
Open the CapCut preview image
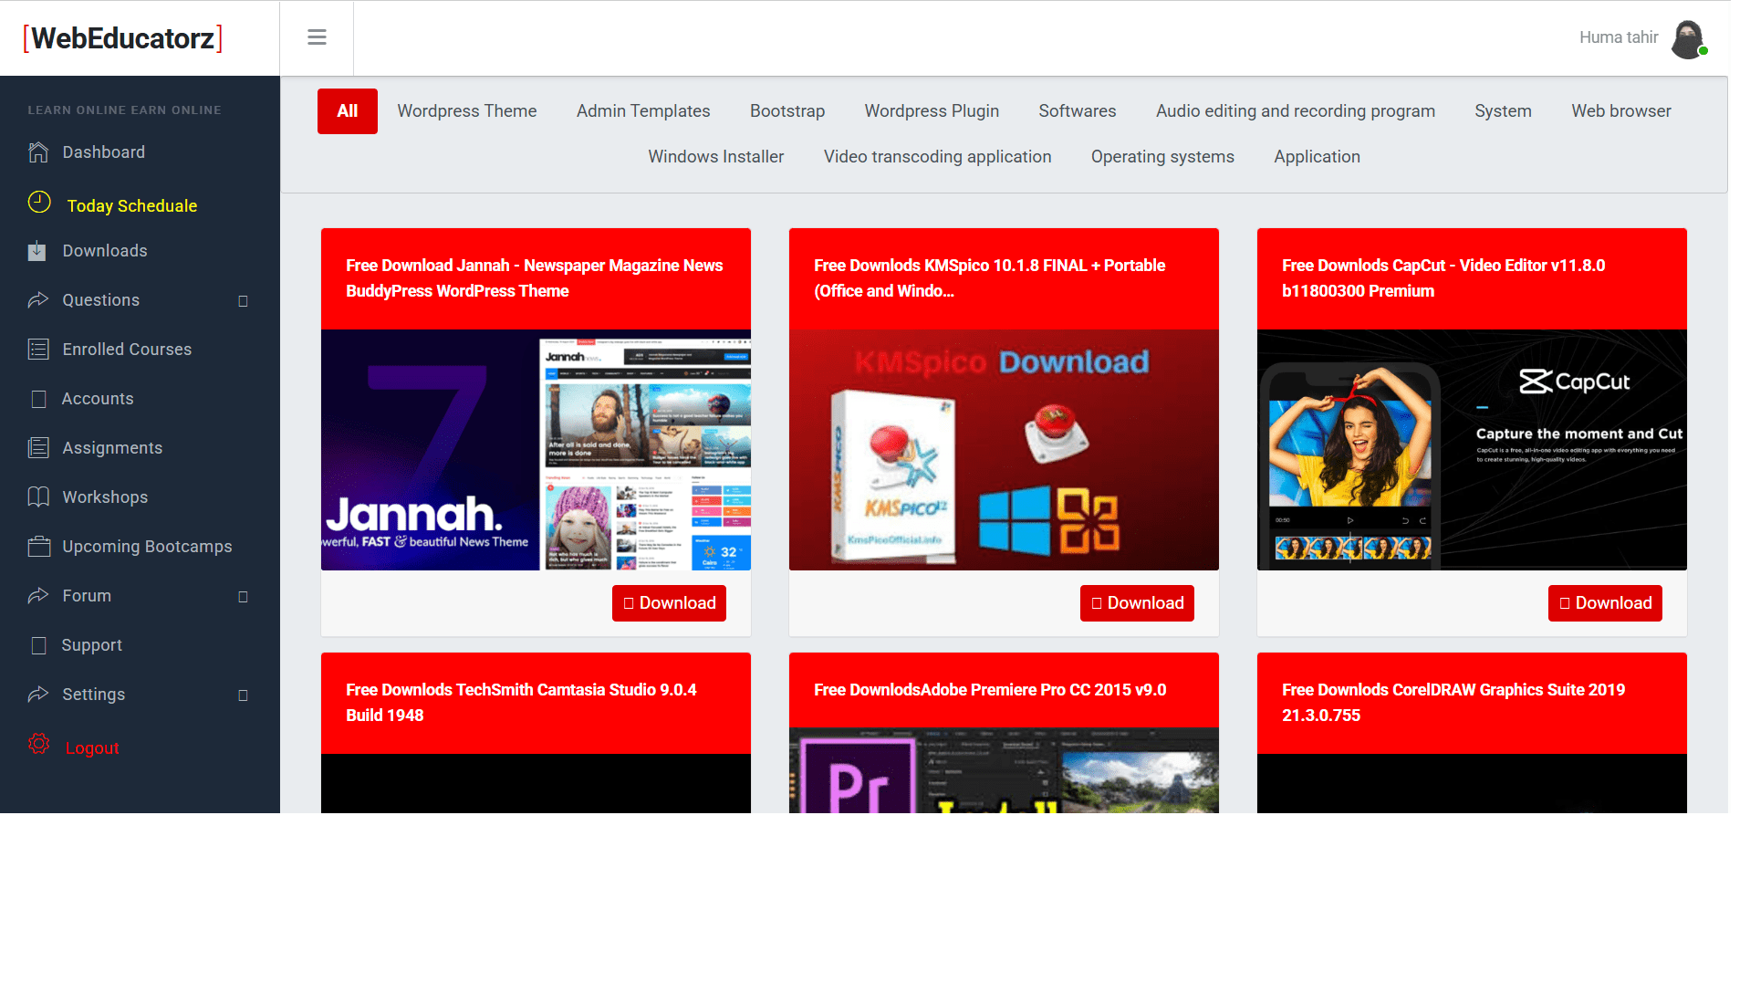point(1472,450)
